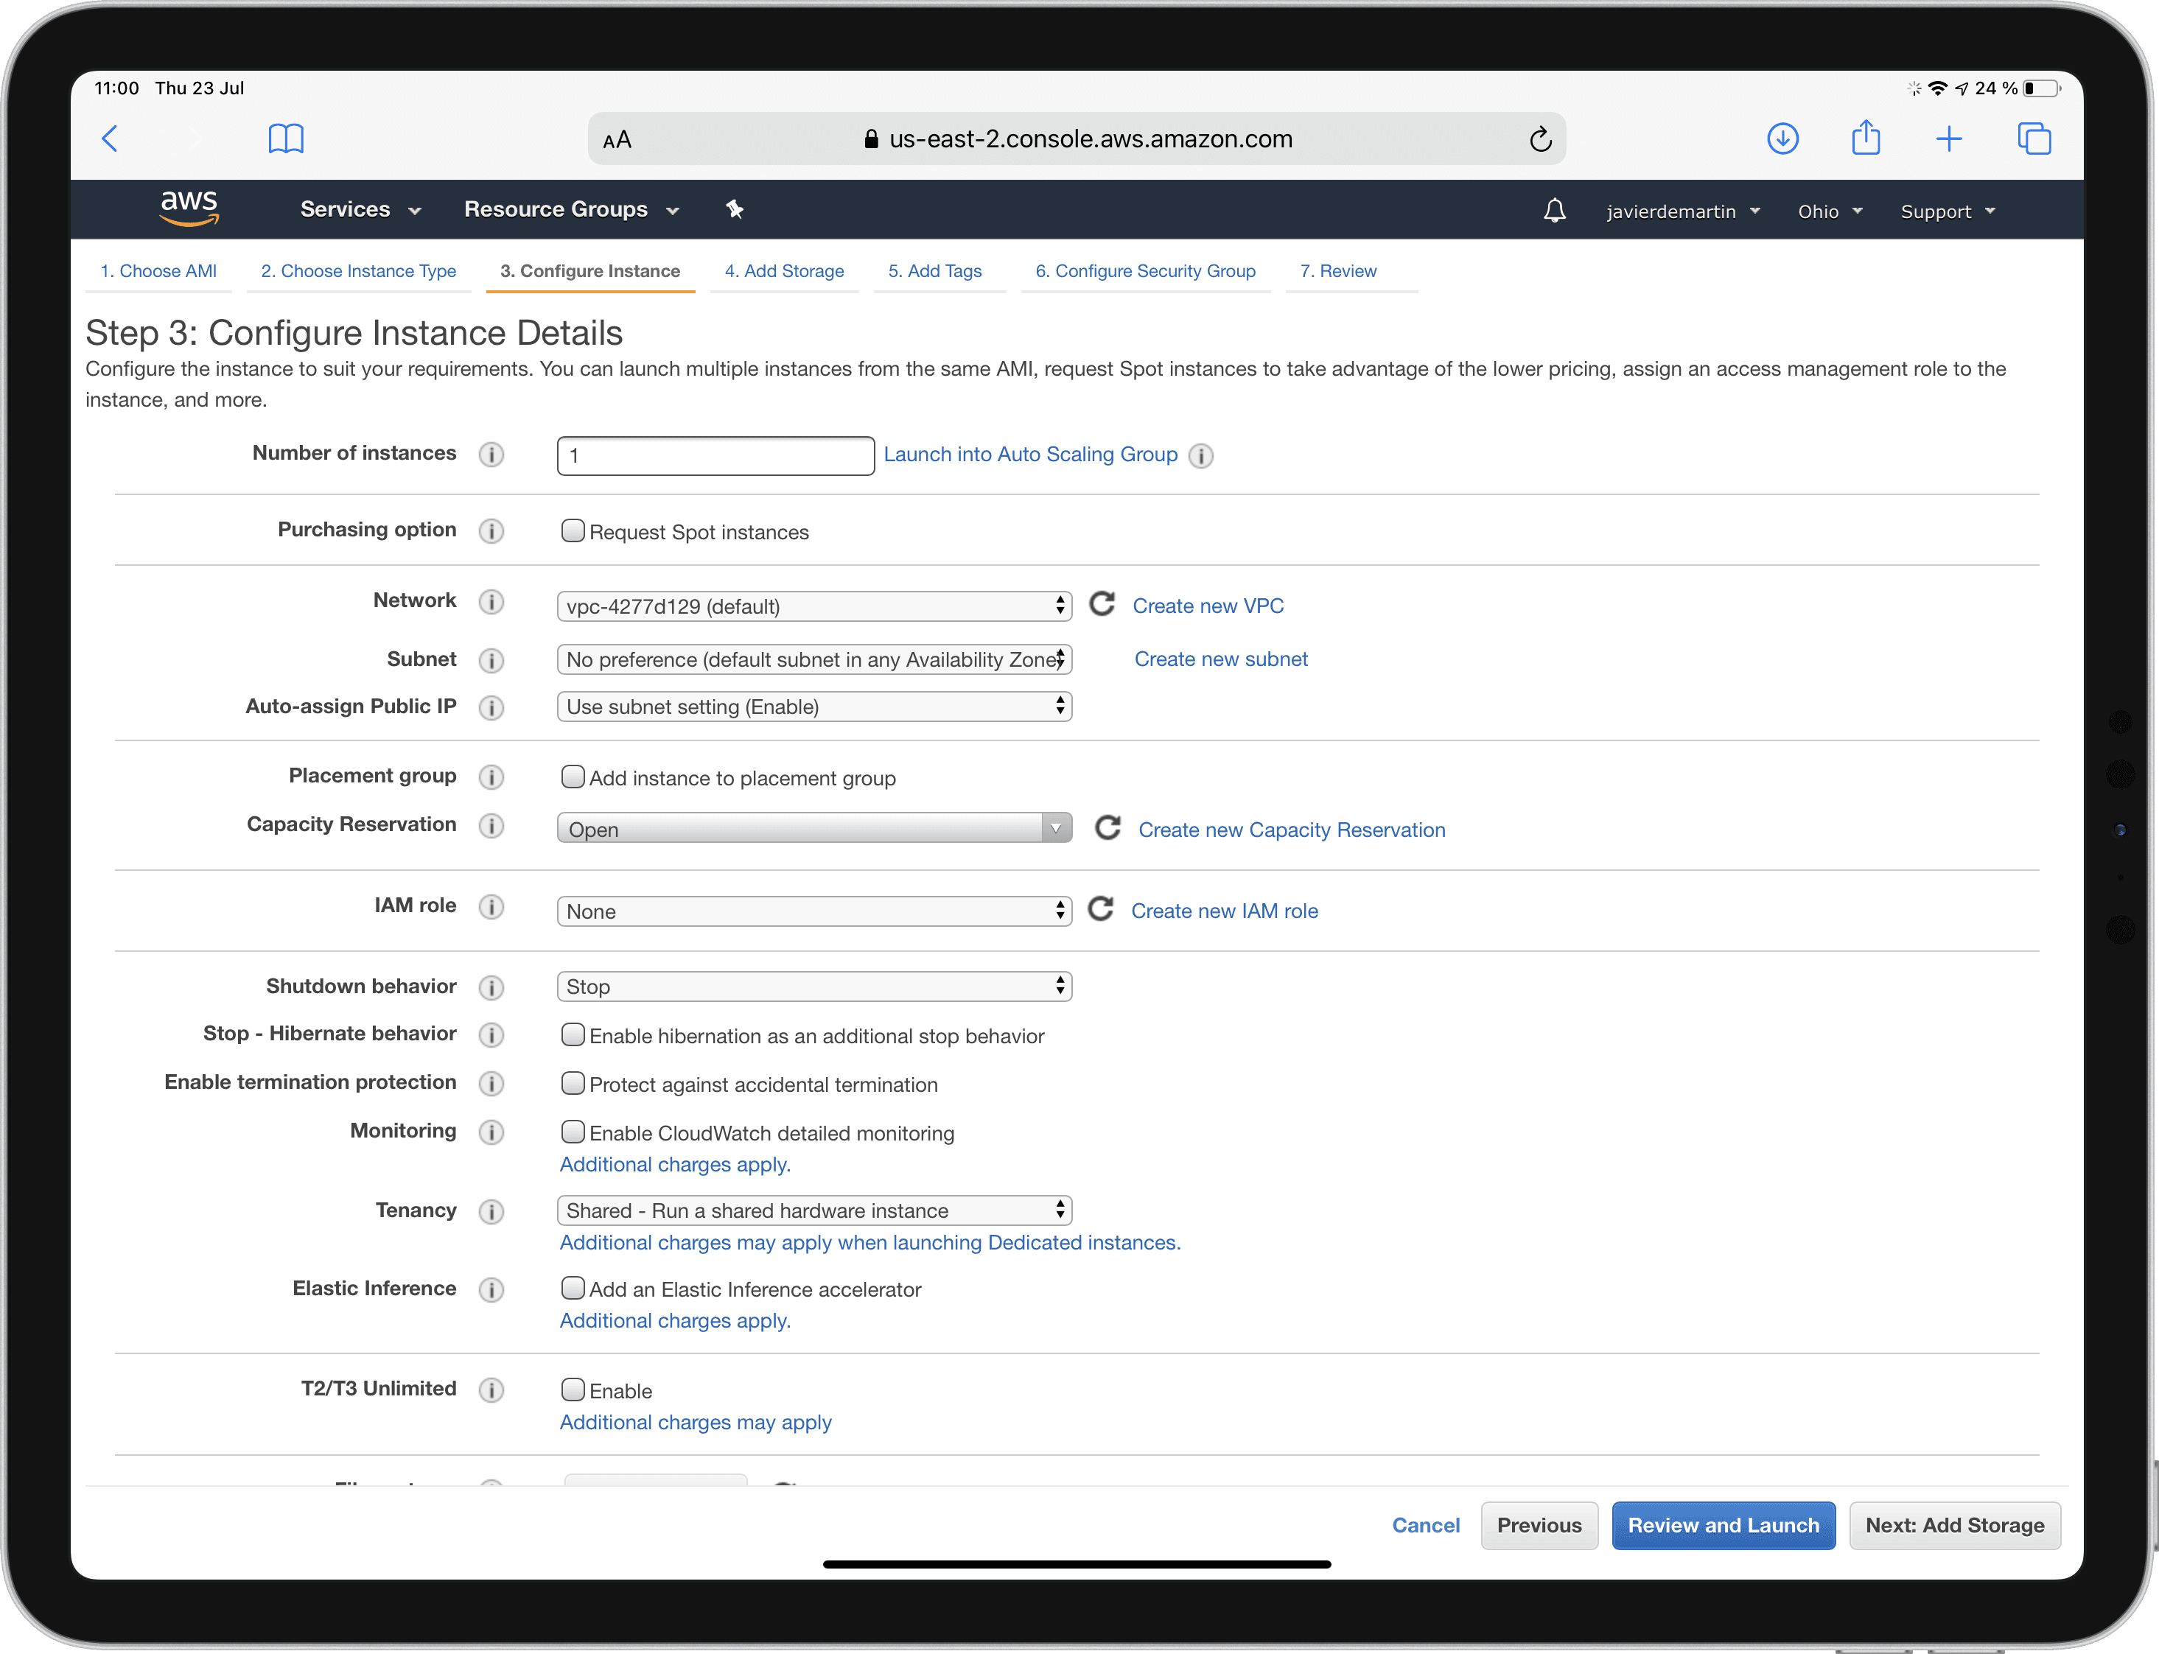Open the Shutdown behavior dropdown
2159x1654 pixels.
click(x=814, y=987)
